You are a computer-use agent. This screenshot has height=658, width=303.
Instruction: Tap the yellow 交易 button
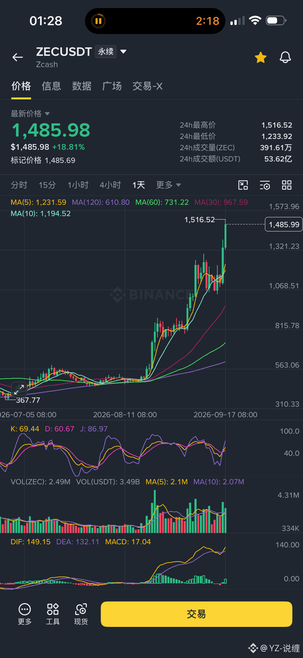(x=197, y=614)
